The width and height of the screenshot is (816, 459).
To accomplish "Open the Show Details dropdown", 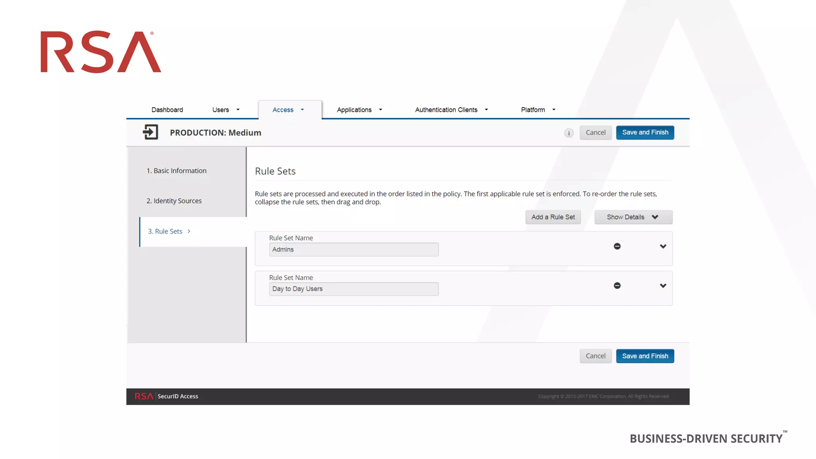I will (633, 217).
